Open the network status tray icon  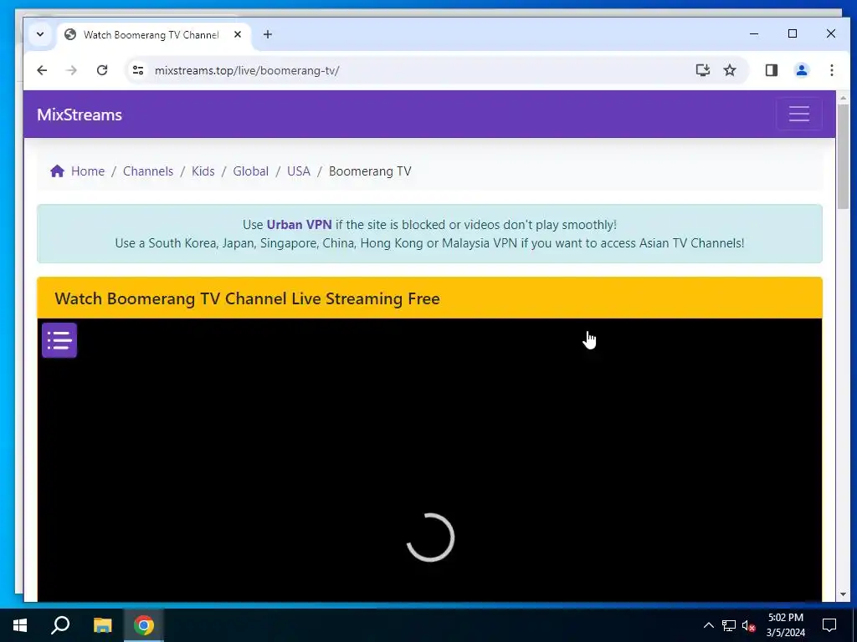tap(729, 625)
